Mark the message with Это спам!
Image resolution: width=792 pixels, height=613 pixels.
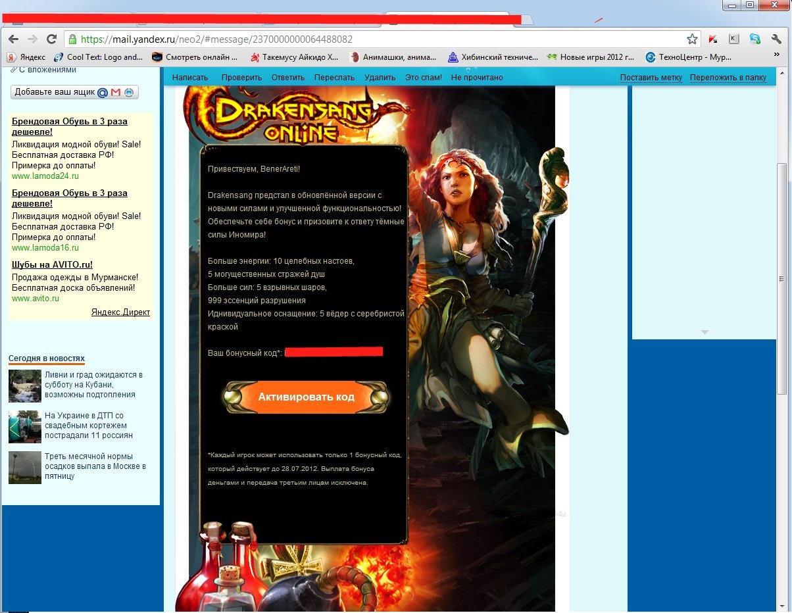424,78
